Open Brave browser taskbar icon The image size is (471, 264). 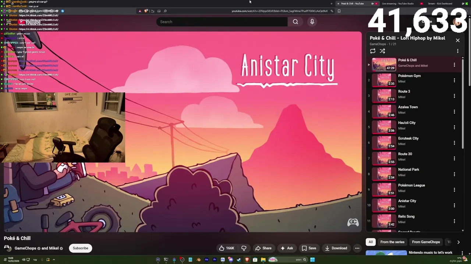247,260
